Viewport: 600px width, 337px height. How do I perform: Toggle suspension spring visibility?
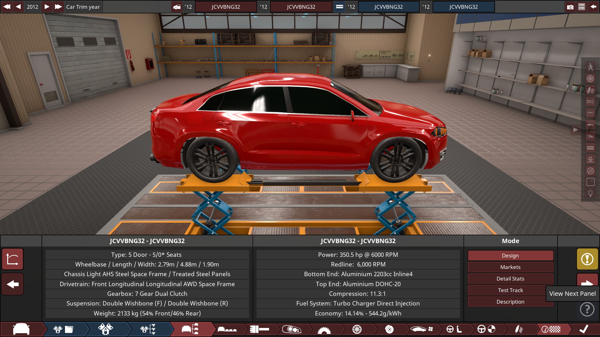tap(590, 90)
